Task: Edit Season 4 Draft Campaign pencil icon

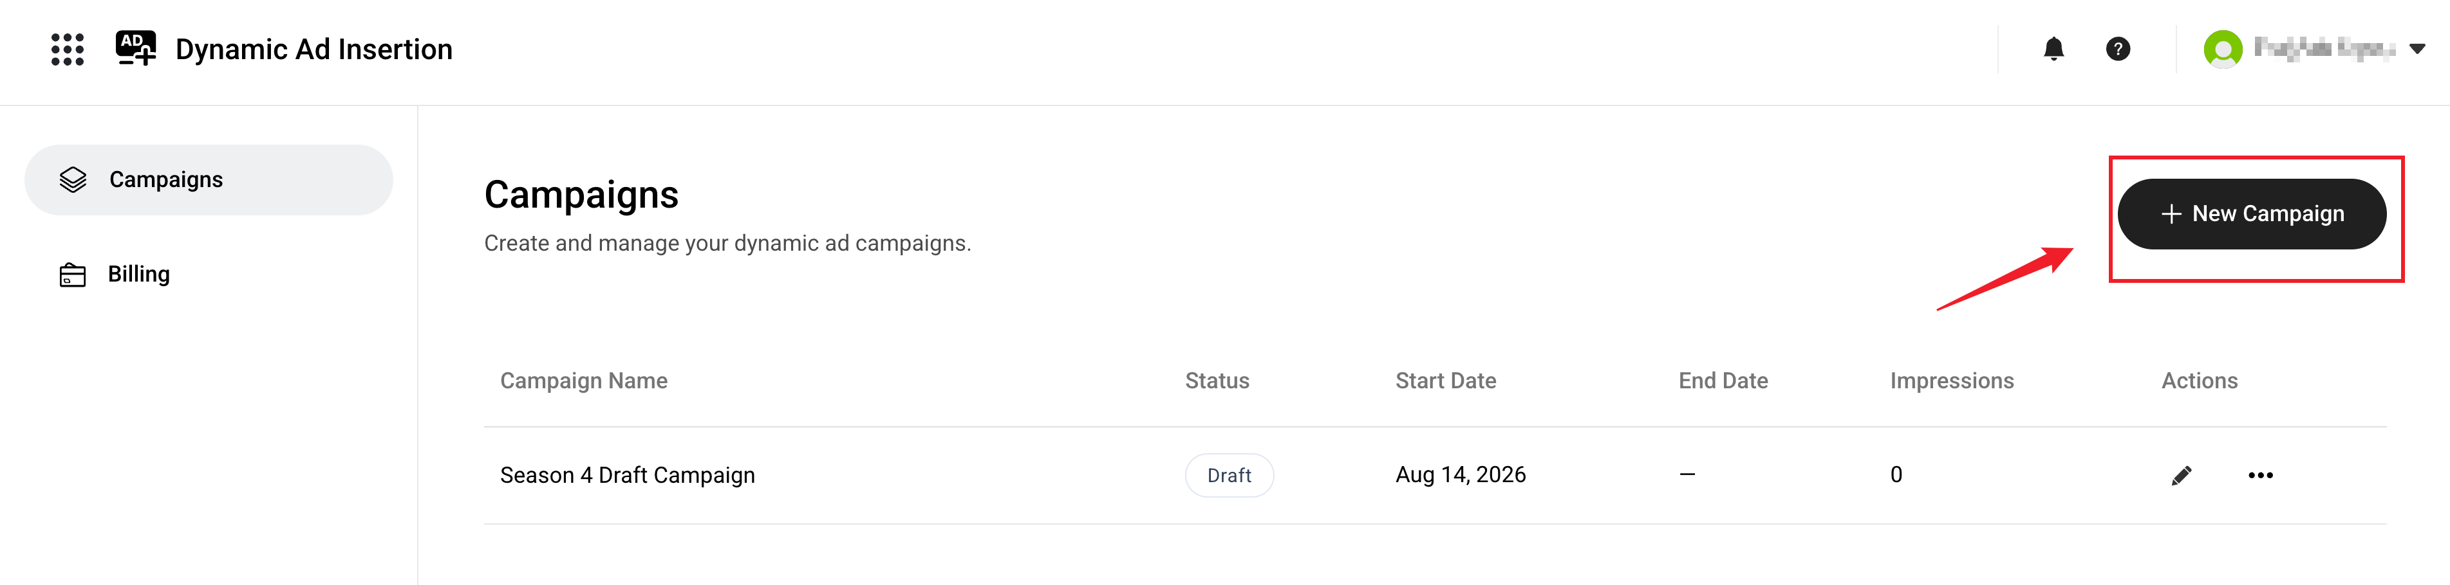Action: pos(2181,475)
